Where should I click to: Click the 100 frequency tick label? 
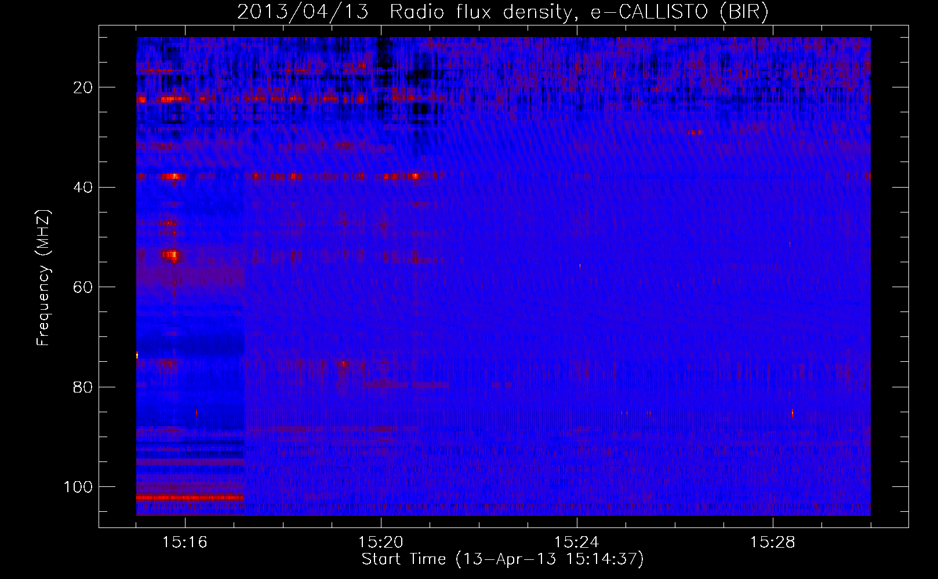coord(78,487)
